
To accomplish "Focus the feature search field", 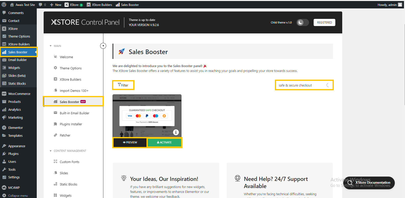I will [x=304, y=85].
